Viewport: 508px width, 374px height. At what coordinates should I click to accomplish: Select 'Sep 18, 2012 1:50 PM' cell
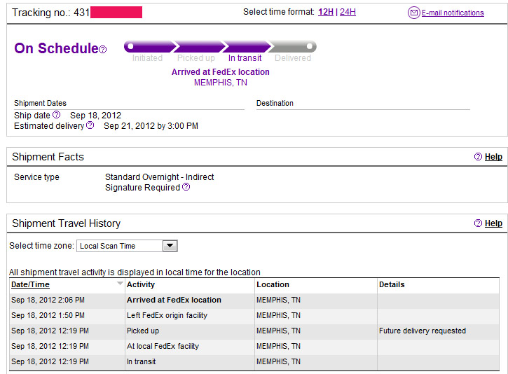click(48, 315)
